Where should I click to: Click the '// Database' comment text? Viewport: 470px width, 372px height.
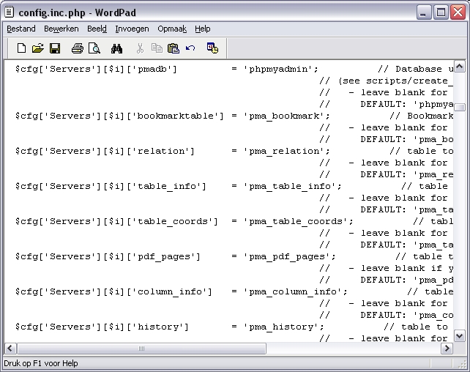410,70
